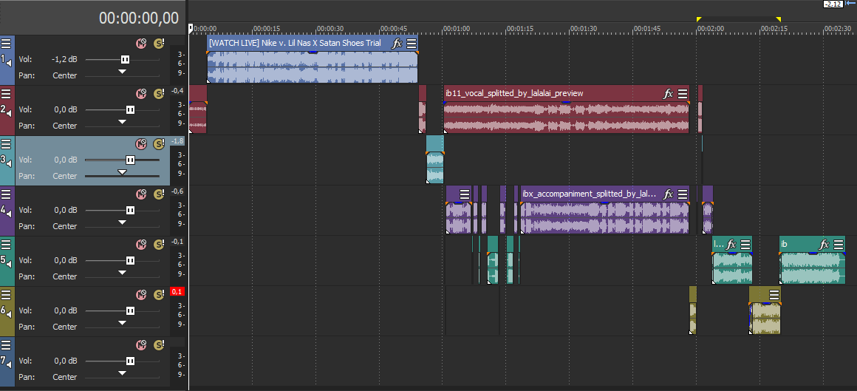The height and width of the screenshot is (391, 857).
Task: Open event FX on the rightmost ib clip
Action: [825, 245]
